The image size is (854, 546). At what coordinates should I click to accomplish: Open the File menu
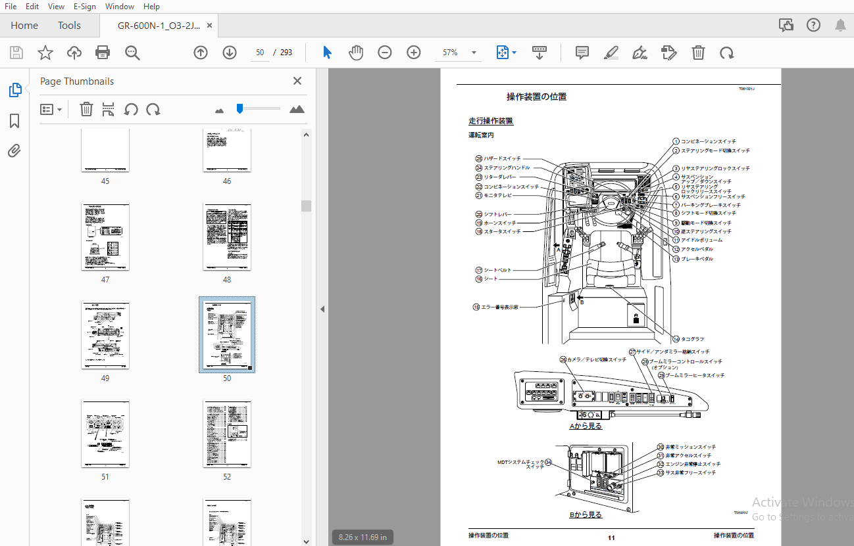point(11,6)
